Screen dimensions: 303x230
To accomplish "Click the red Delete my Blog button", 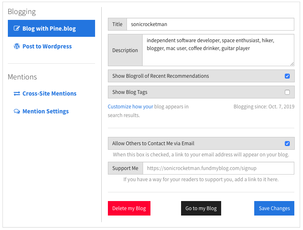I will tap(129, 208).
